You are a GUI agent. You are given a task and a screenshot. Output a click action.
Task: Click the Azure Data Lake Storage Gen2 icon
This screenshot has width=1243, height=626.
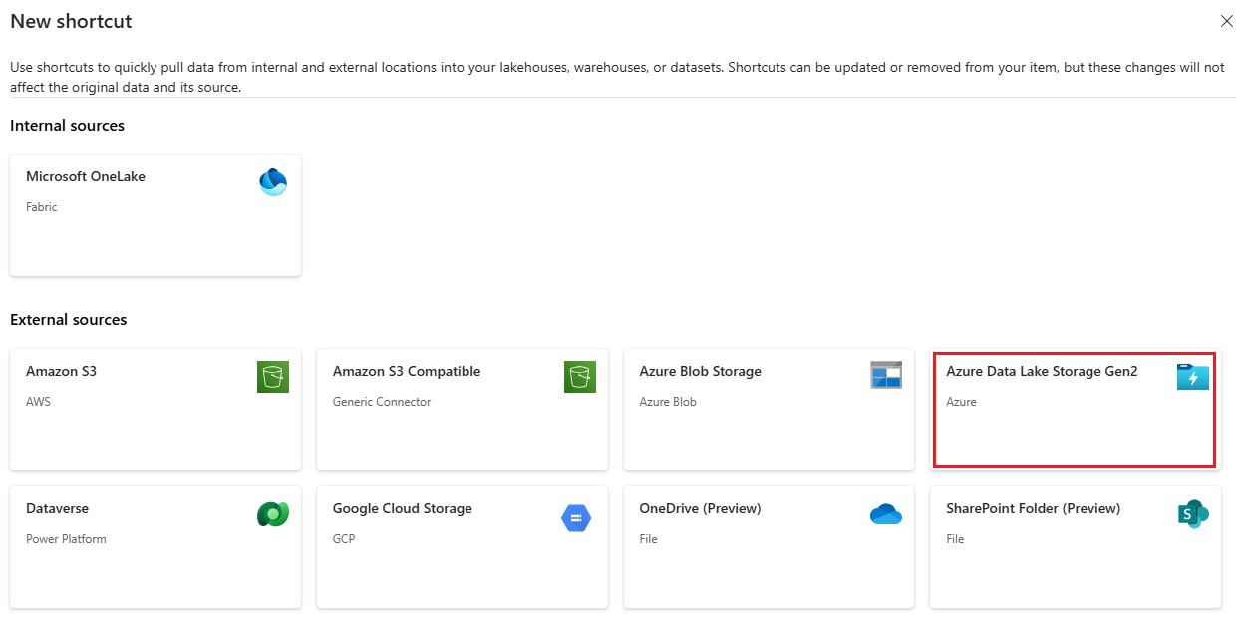[x=1193, y=377]
